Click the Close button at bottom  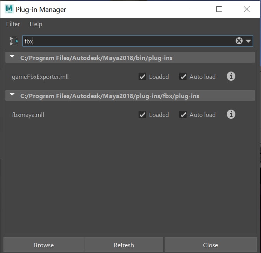pos(211,245)
